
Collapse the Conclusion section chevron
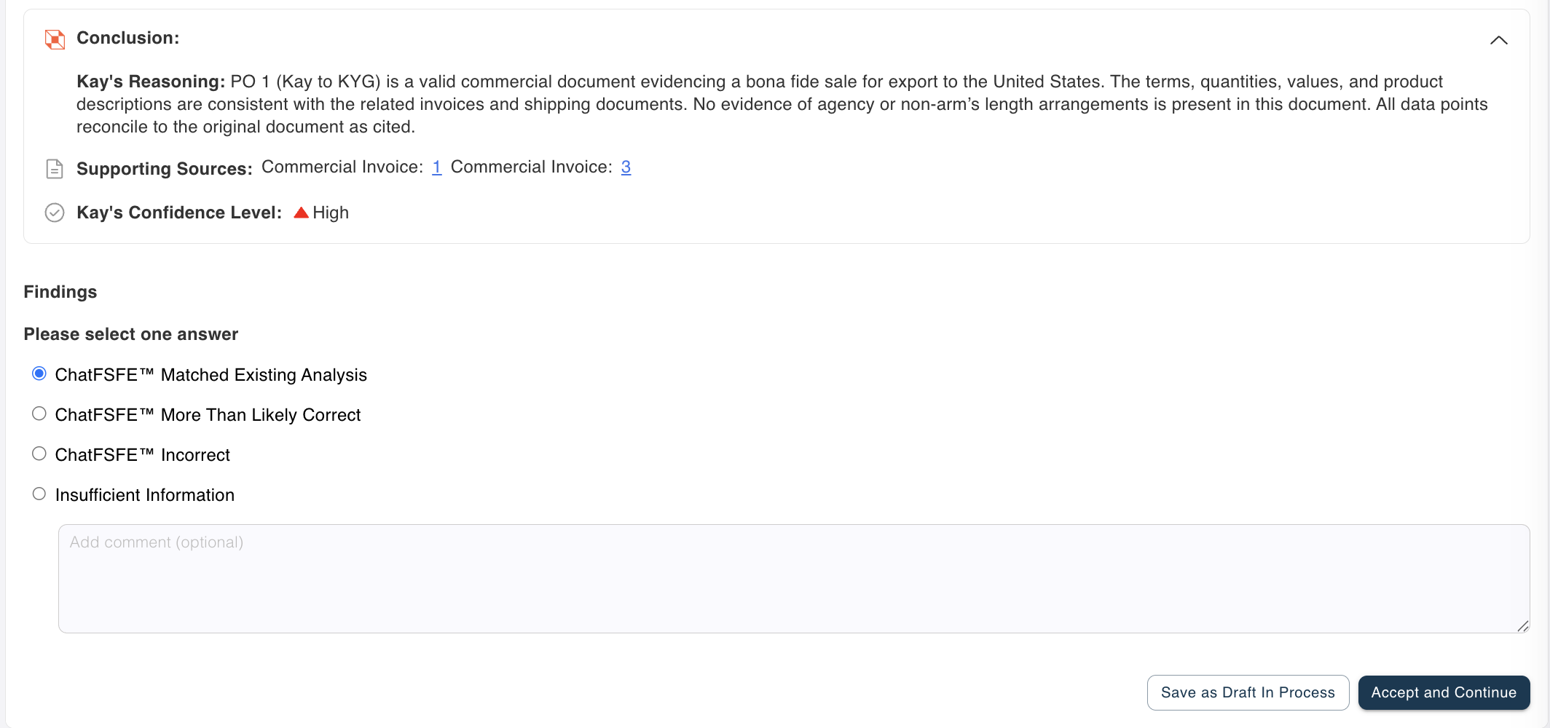click(x=1499, y=40)
